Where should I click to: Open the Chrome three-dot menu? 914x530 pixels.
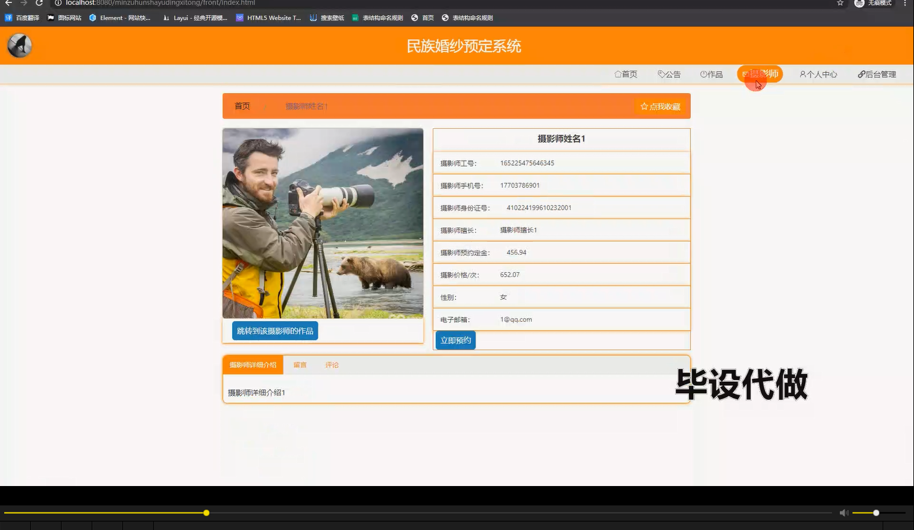click(906, 4)
